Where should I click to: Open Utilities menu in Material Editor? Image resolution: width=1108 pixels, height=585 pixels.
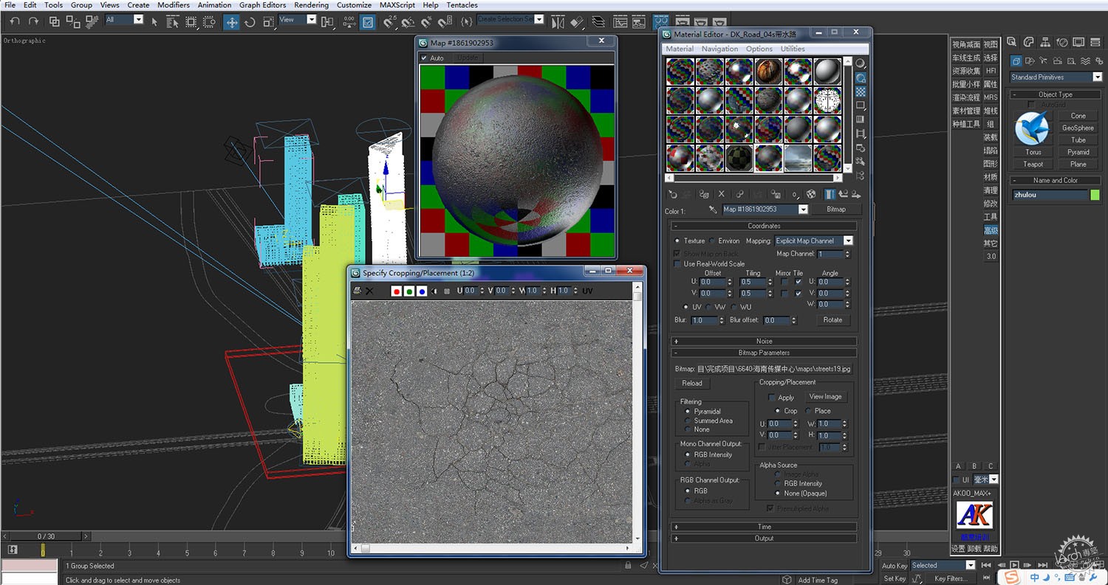[793, 49]
